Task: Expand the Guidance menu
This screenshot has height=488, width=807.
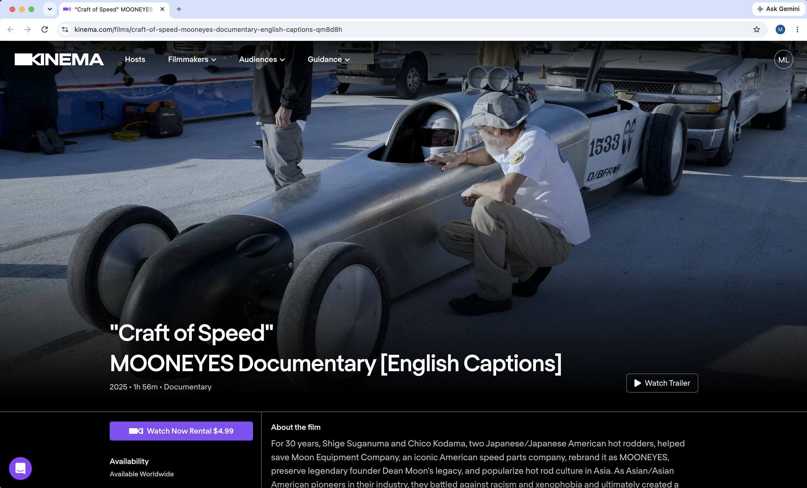Action: tap(329, 59)
